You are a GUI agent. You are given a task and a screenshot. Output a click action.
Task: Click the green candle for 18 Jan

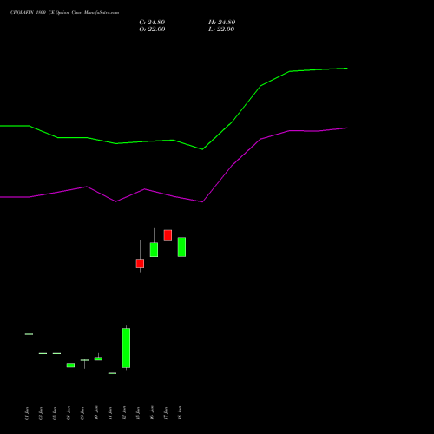coord(181,247)
